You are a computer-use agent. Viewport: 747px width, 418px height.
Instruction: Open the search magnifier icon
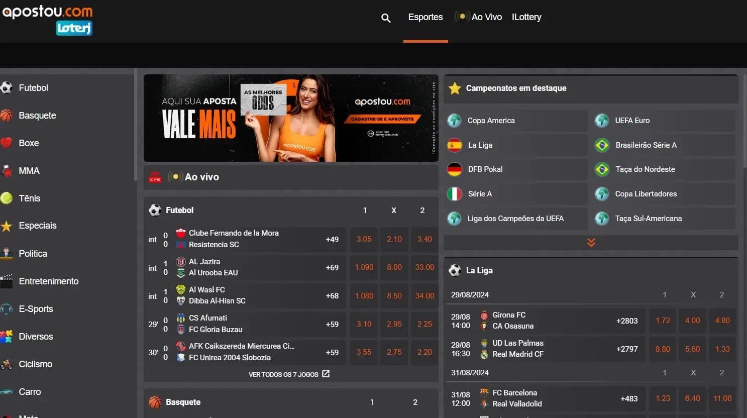pyautogui.click(x=386, y=18)
